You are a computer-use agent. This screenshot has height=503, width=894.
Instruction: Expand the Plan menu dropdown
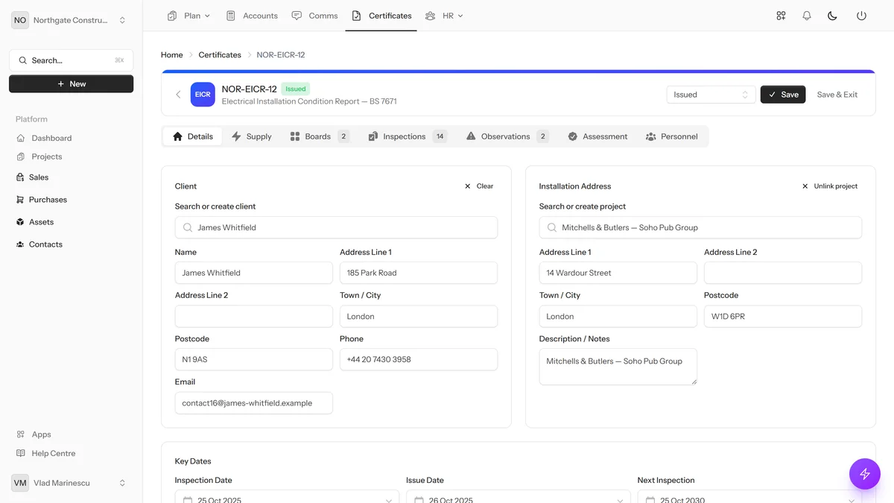[x=189, y=16]
